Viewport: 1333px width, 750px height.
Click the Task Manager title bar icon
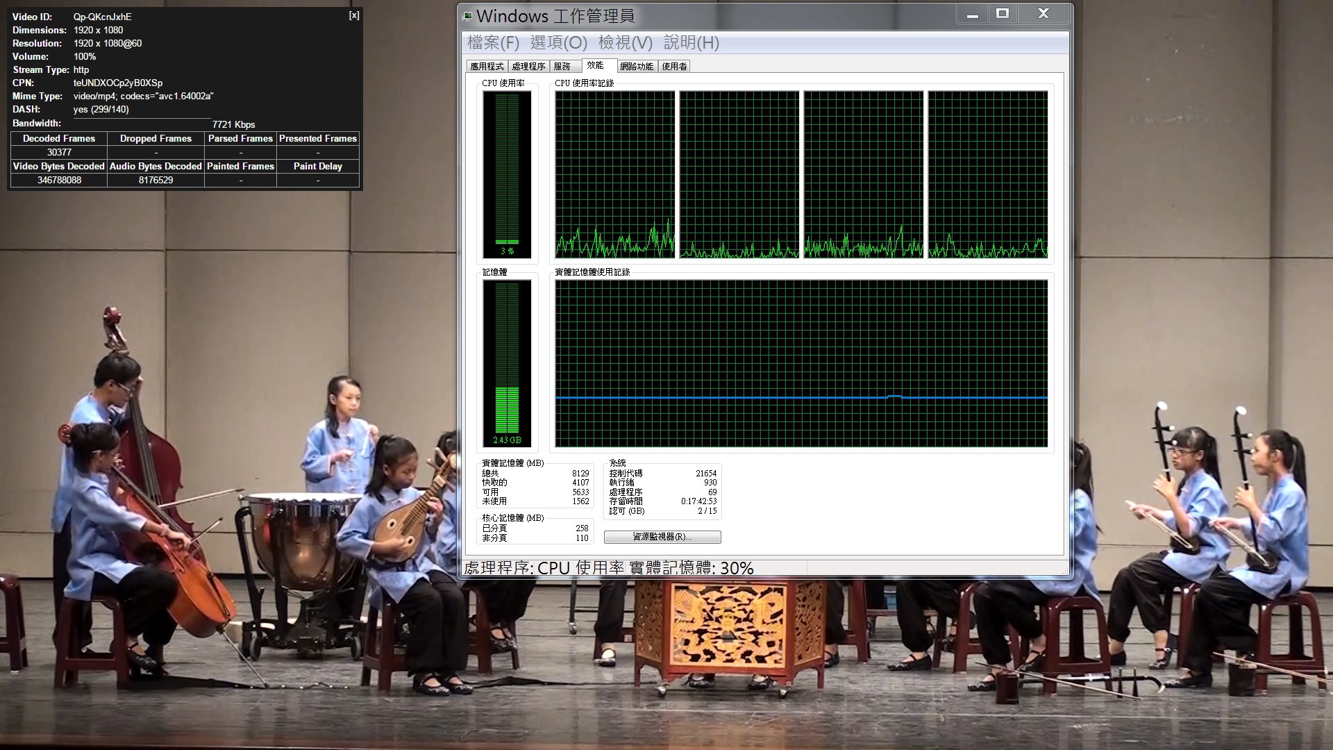pyautogui.click(x=468, y=15)
